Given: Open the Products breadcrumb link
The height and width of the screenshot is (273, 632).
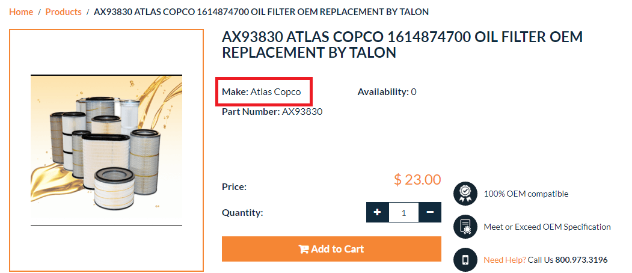Looking at the screenshot, I should 63,11.
